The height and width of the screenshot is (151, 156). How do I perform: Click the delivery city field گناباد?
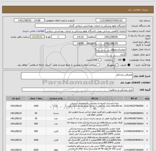click(x=111, y=54)
